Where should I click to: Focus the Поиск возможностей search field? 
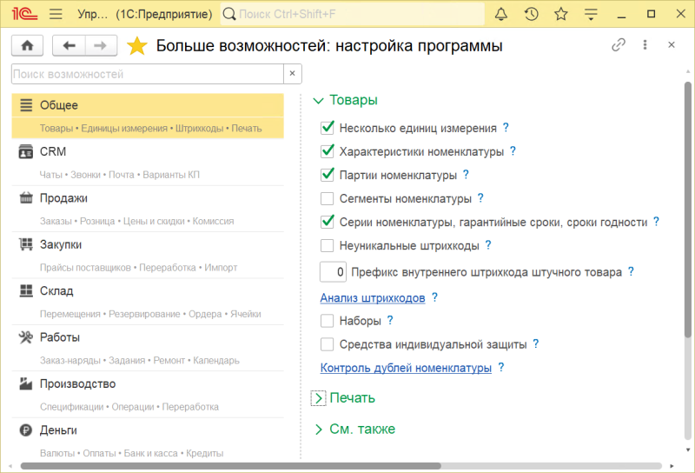tap(148, 74)
